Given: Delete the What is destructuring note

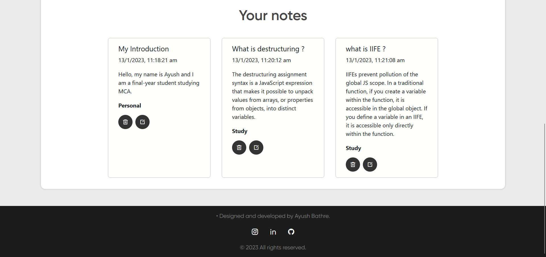Looking at the screenshot, I should tap(239, 147).
